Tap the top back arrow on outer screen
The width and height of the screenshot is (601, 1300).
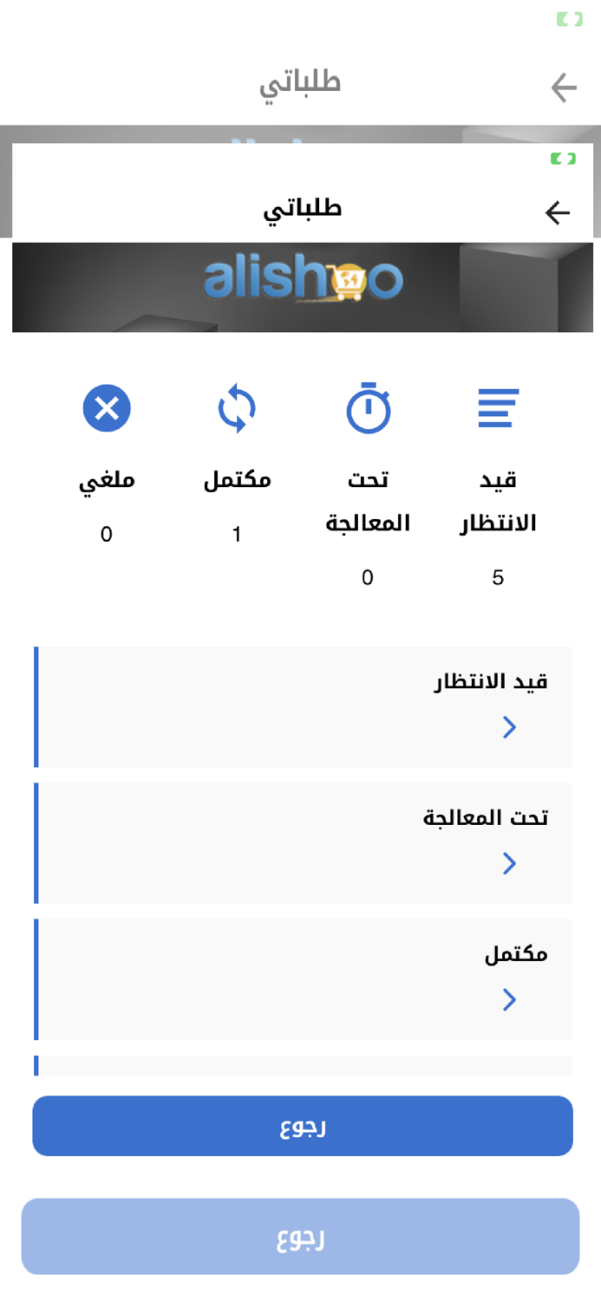[564, 87]
